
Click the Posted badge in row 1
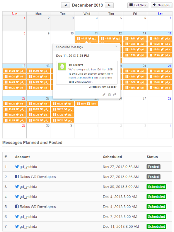click(154, 167)
